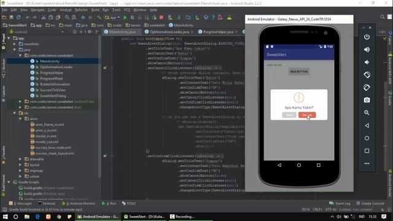
Task: Click the gray cancel button in dialog
Action: (x=289, y=115)
